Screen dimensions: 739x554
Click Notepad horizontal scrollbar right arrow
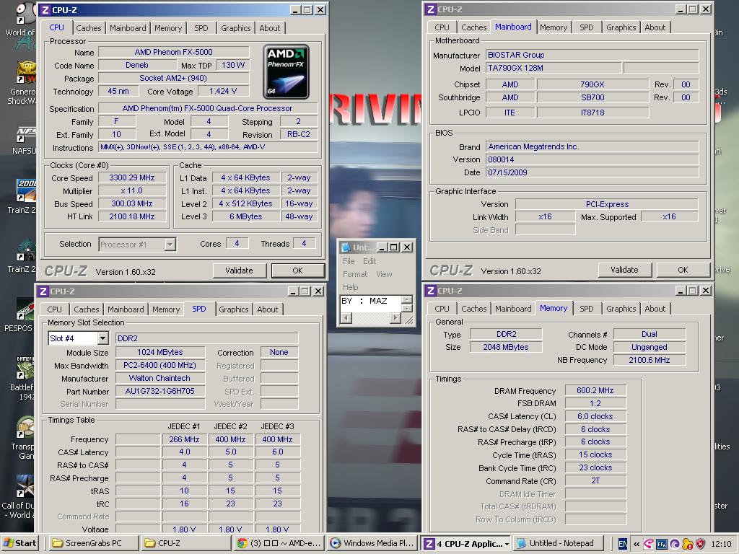pyautogui.click(x=395, y=318)
